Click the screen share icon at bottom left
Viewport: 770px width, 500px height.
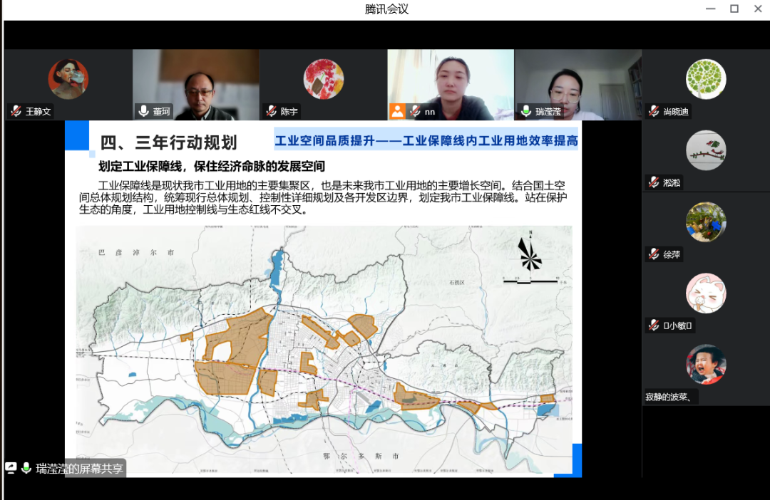coord(11,468)
